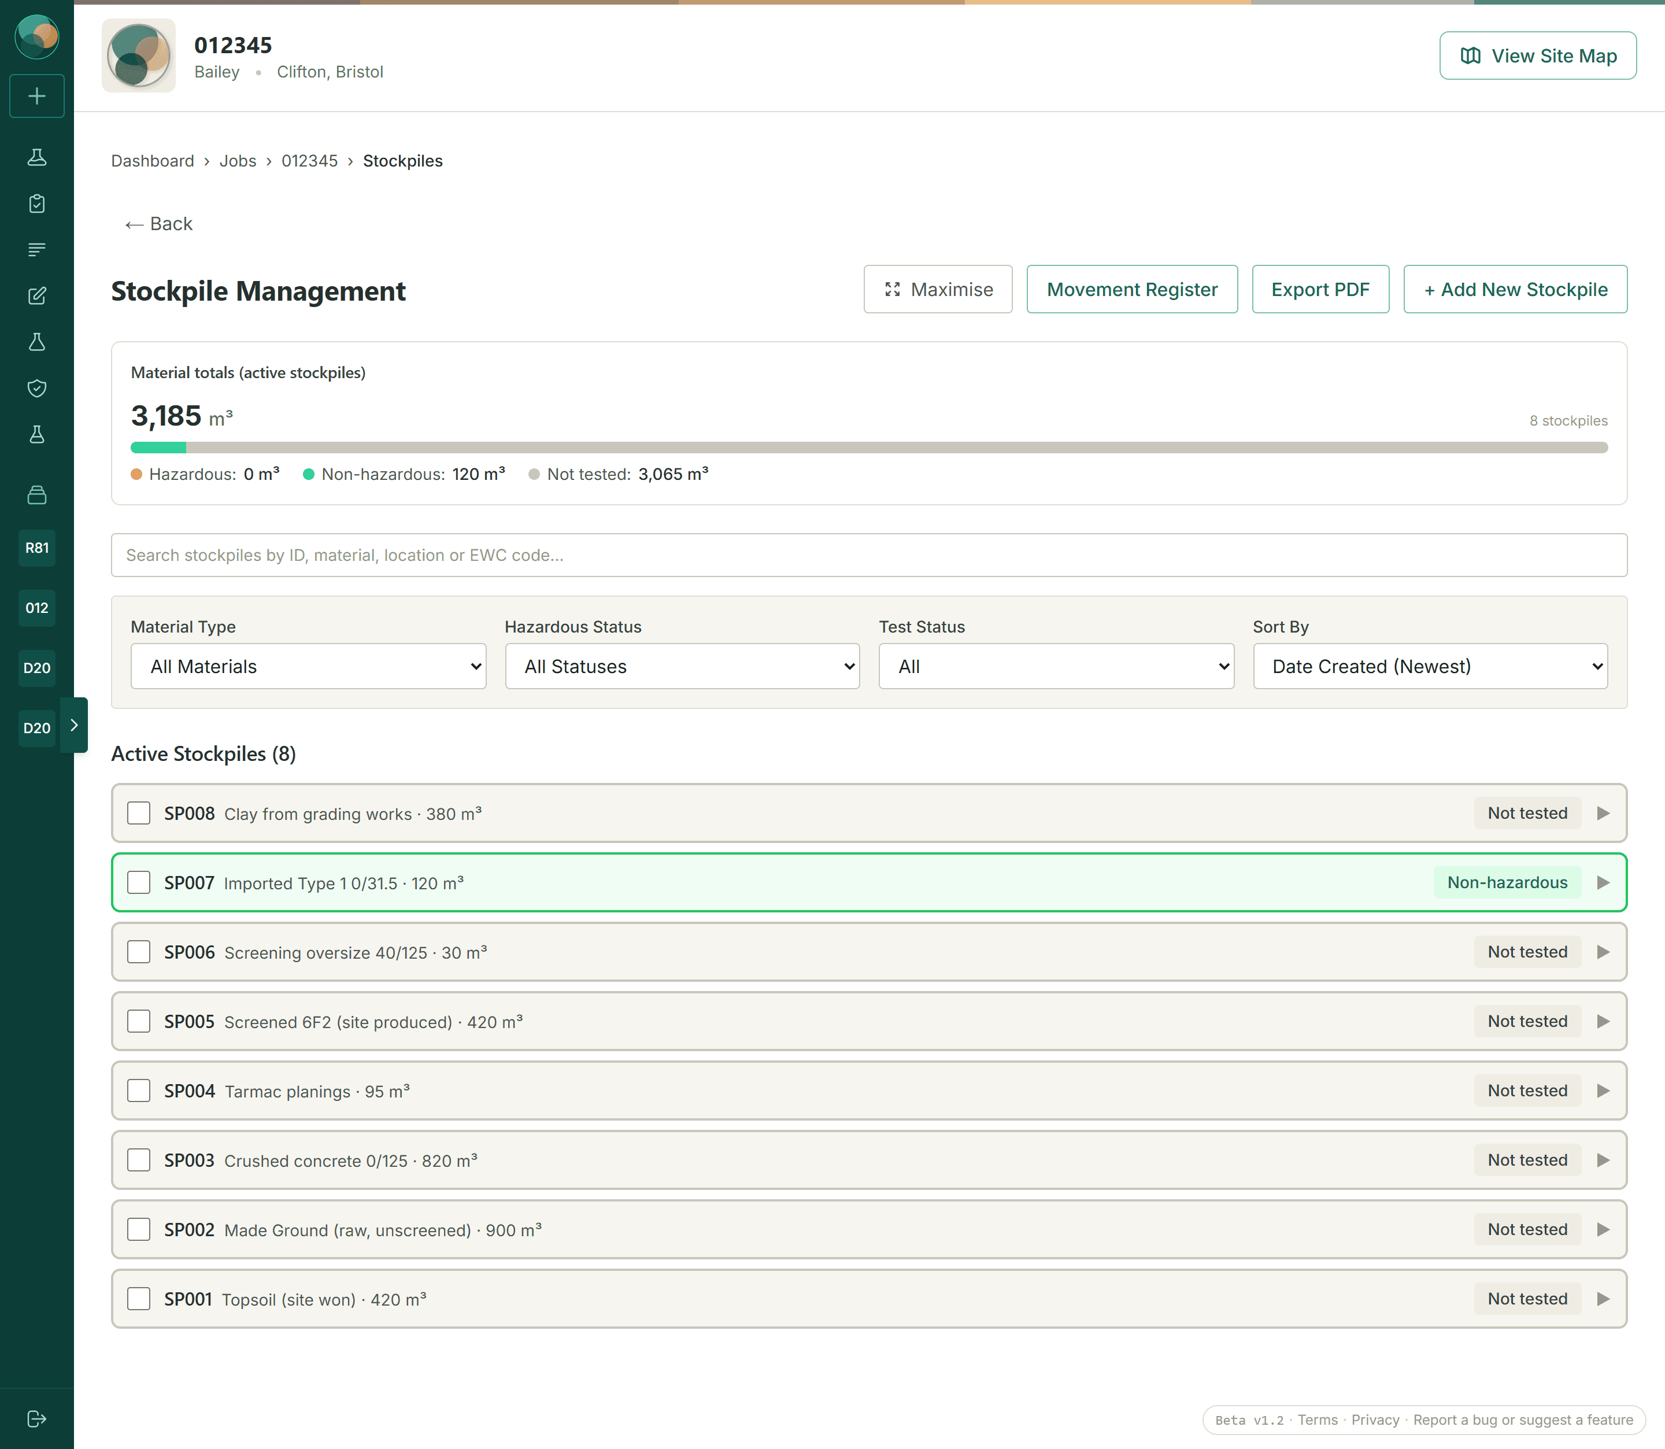Open the pencil edit sidebar icon

pyautogui.click(x=36, y=296)
